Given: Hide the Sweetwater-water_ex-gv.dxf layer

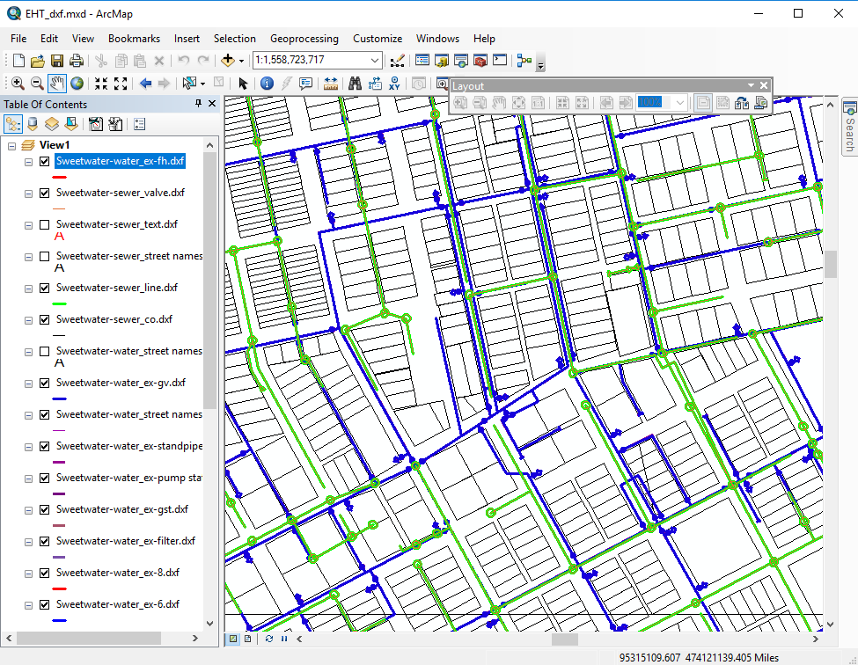Looking at the screenshot, I should pyautogui.click(x=45, y=384).
